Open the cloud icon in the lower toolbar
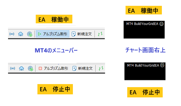Image resolution: width=181 pixels, height=106 pixels. (21, 69)
